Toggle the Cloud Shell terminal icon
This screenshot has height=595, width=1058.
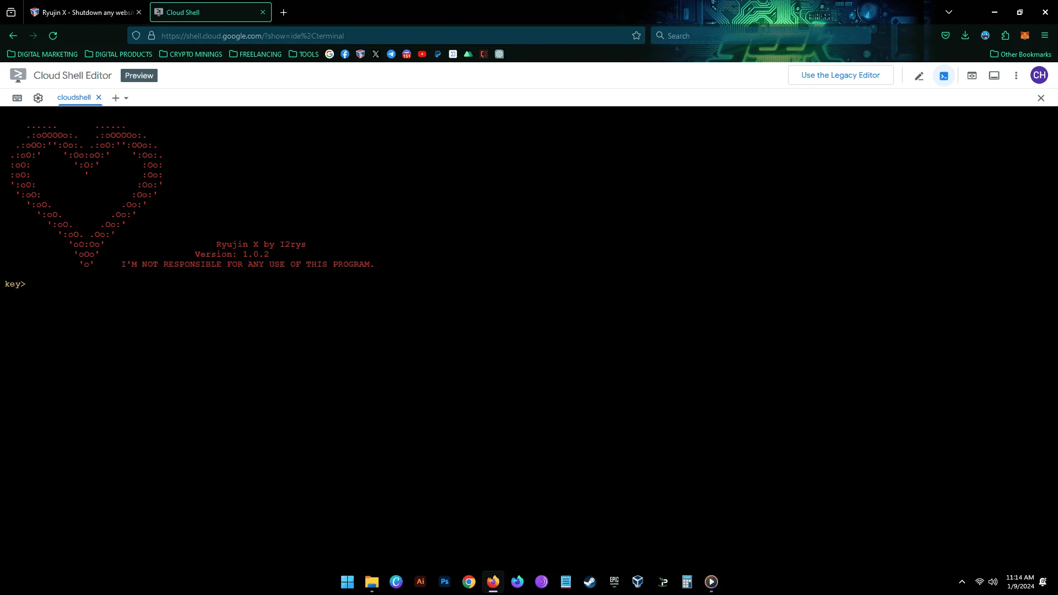(x=944, y=76)
